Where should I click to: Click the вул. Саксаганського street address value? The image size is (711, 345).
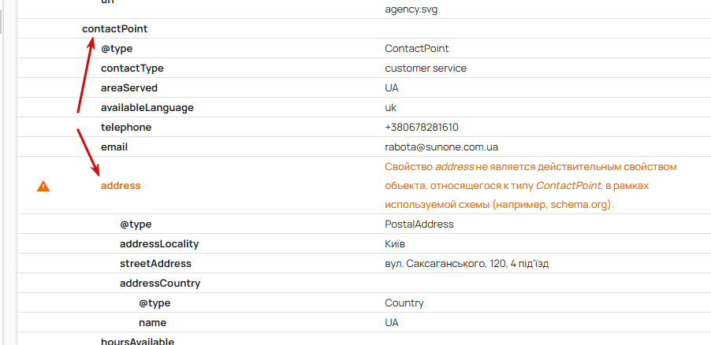466,264
